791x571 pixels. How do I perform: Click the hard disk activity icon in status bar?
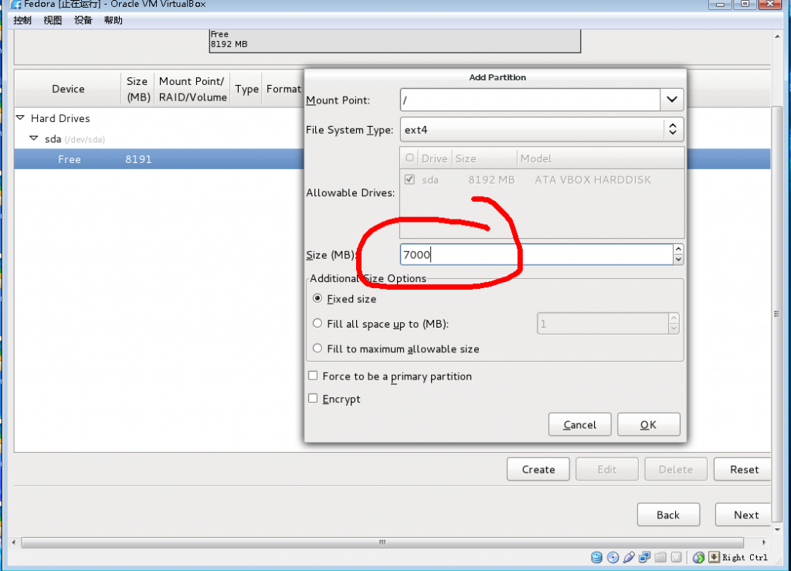(x=597, y=557)
